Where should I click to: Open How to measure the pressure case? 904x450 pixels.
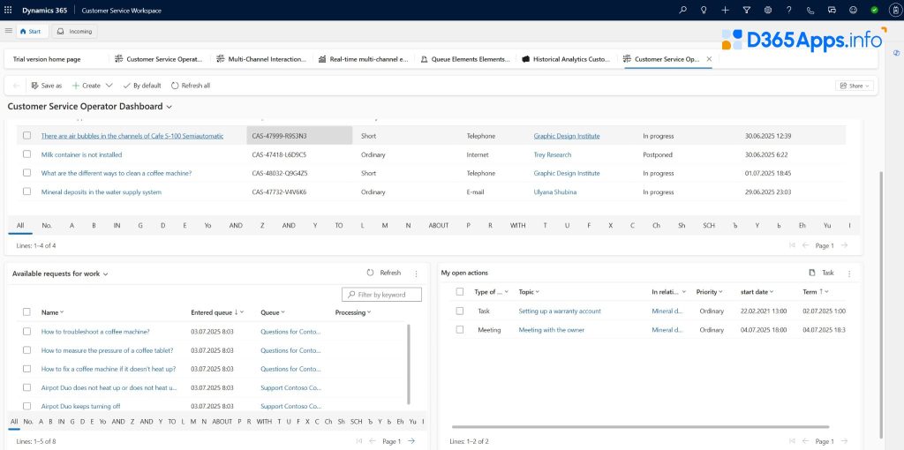pos(107,350)
